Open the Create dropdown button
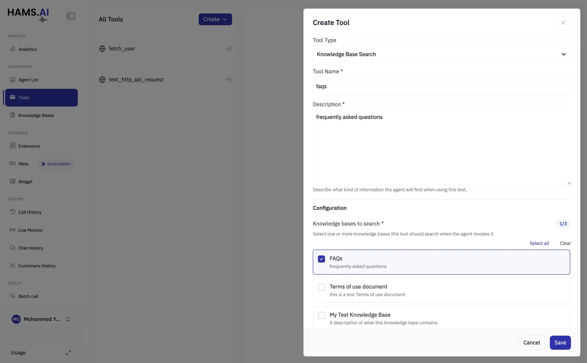The image size is (587, 363). click(x=215, y=19)
